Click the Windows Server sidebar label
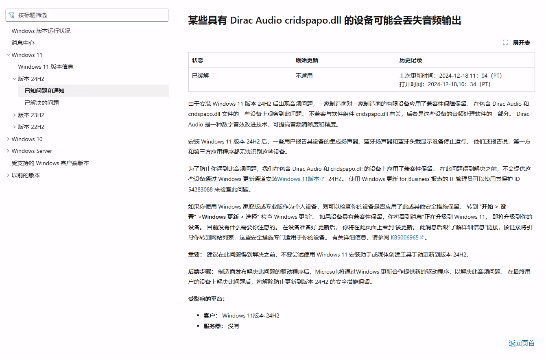Viewport: 546px width, 359px height. coord(32,151)
